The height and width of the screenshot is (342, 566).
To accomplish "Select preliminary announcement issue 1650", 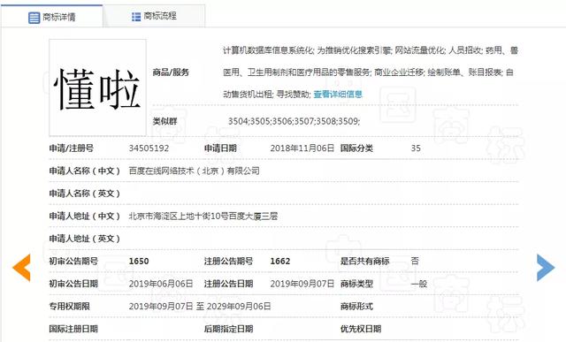I will [x=139, y=262].
